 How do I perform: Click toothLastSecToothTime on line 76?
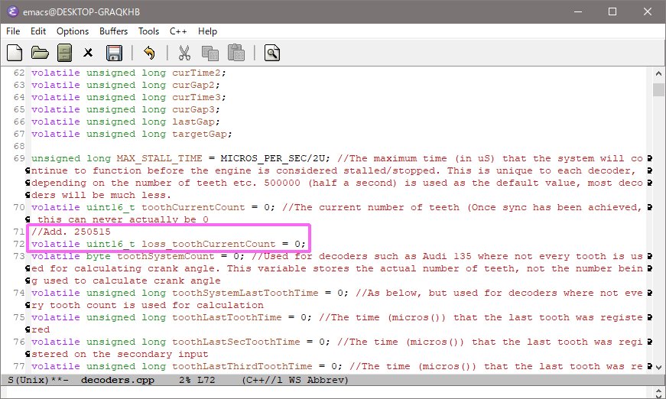(236, 342)
